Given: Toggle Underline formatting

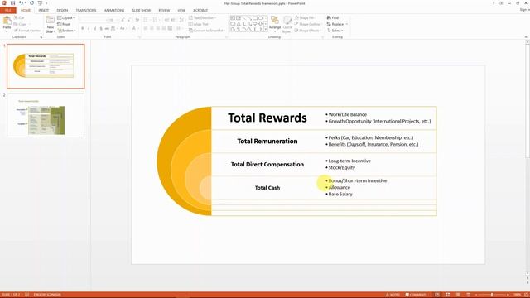Looking at the screenshot, I should [x=94, y=29].
